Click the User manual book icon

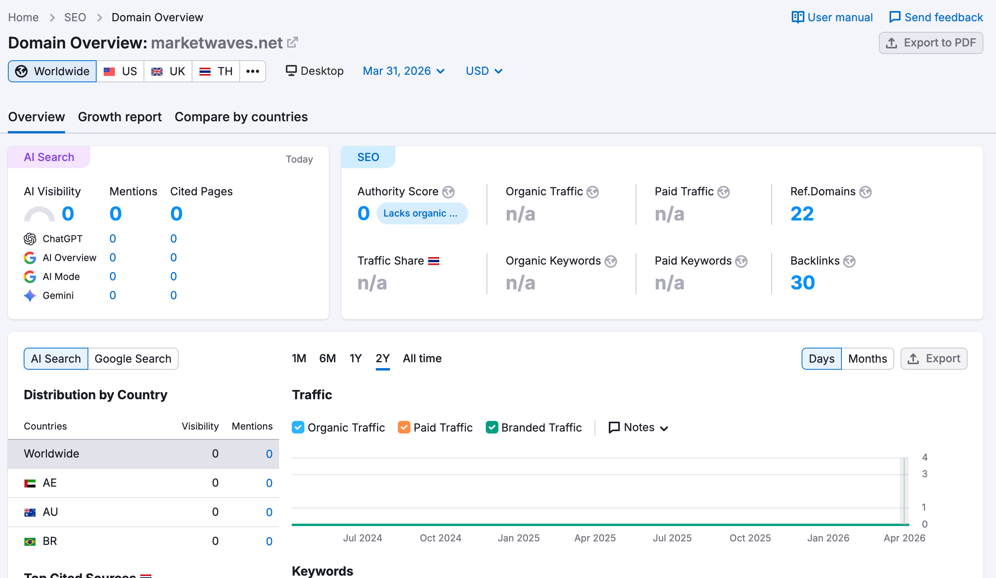click(797, 17)
